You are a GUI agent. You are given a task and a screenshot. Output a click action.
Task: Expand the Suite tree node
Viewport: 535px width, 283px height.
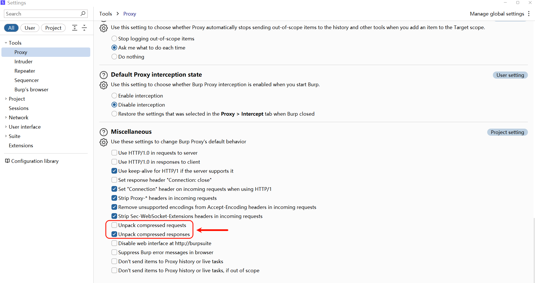point(6,136)
